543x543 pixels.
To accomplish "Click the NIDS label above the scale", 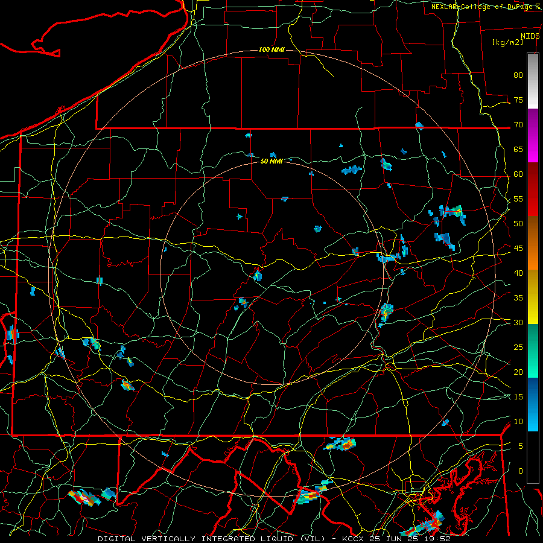I will (x=530, y=36).
